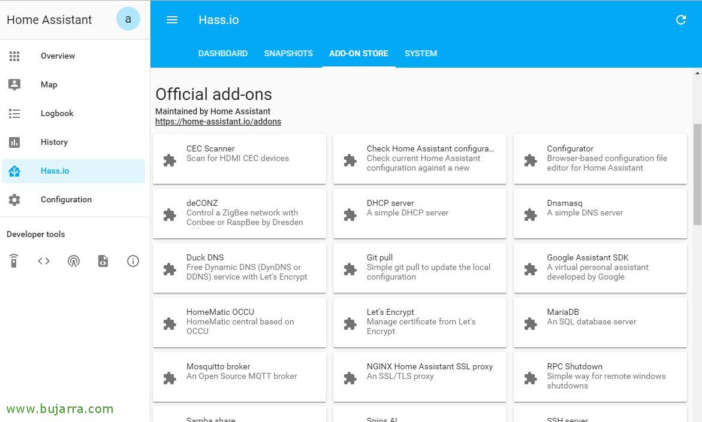
Task: Click the 'An Open Source MQTT broker' description
Action: pos(242,377)
